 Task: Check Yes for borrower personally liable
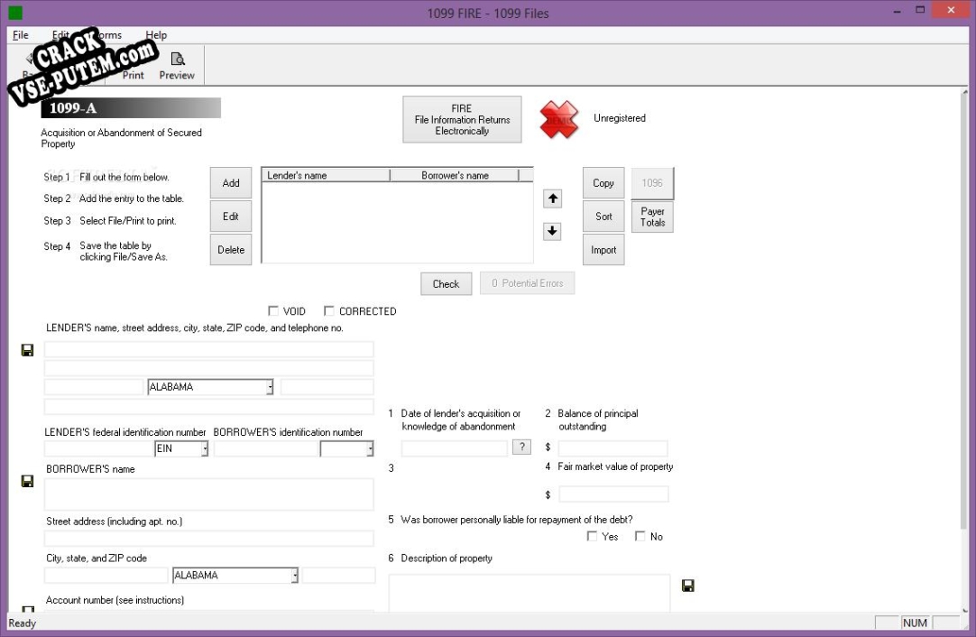pos(592,536)
